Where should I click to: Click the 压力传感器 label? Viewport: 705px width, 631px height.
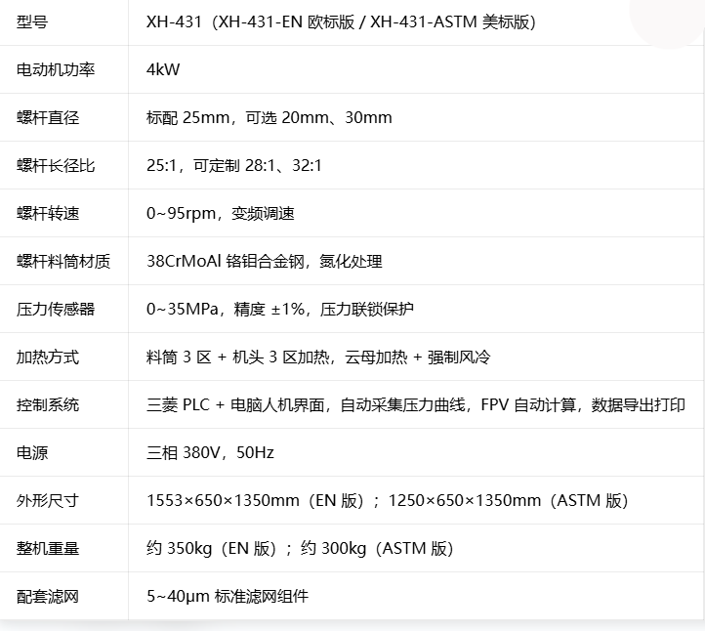tap(56, 310)
